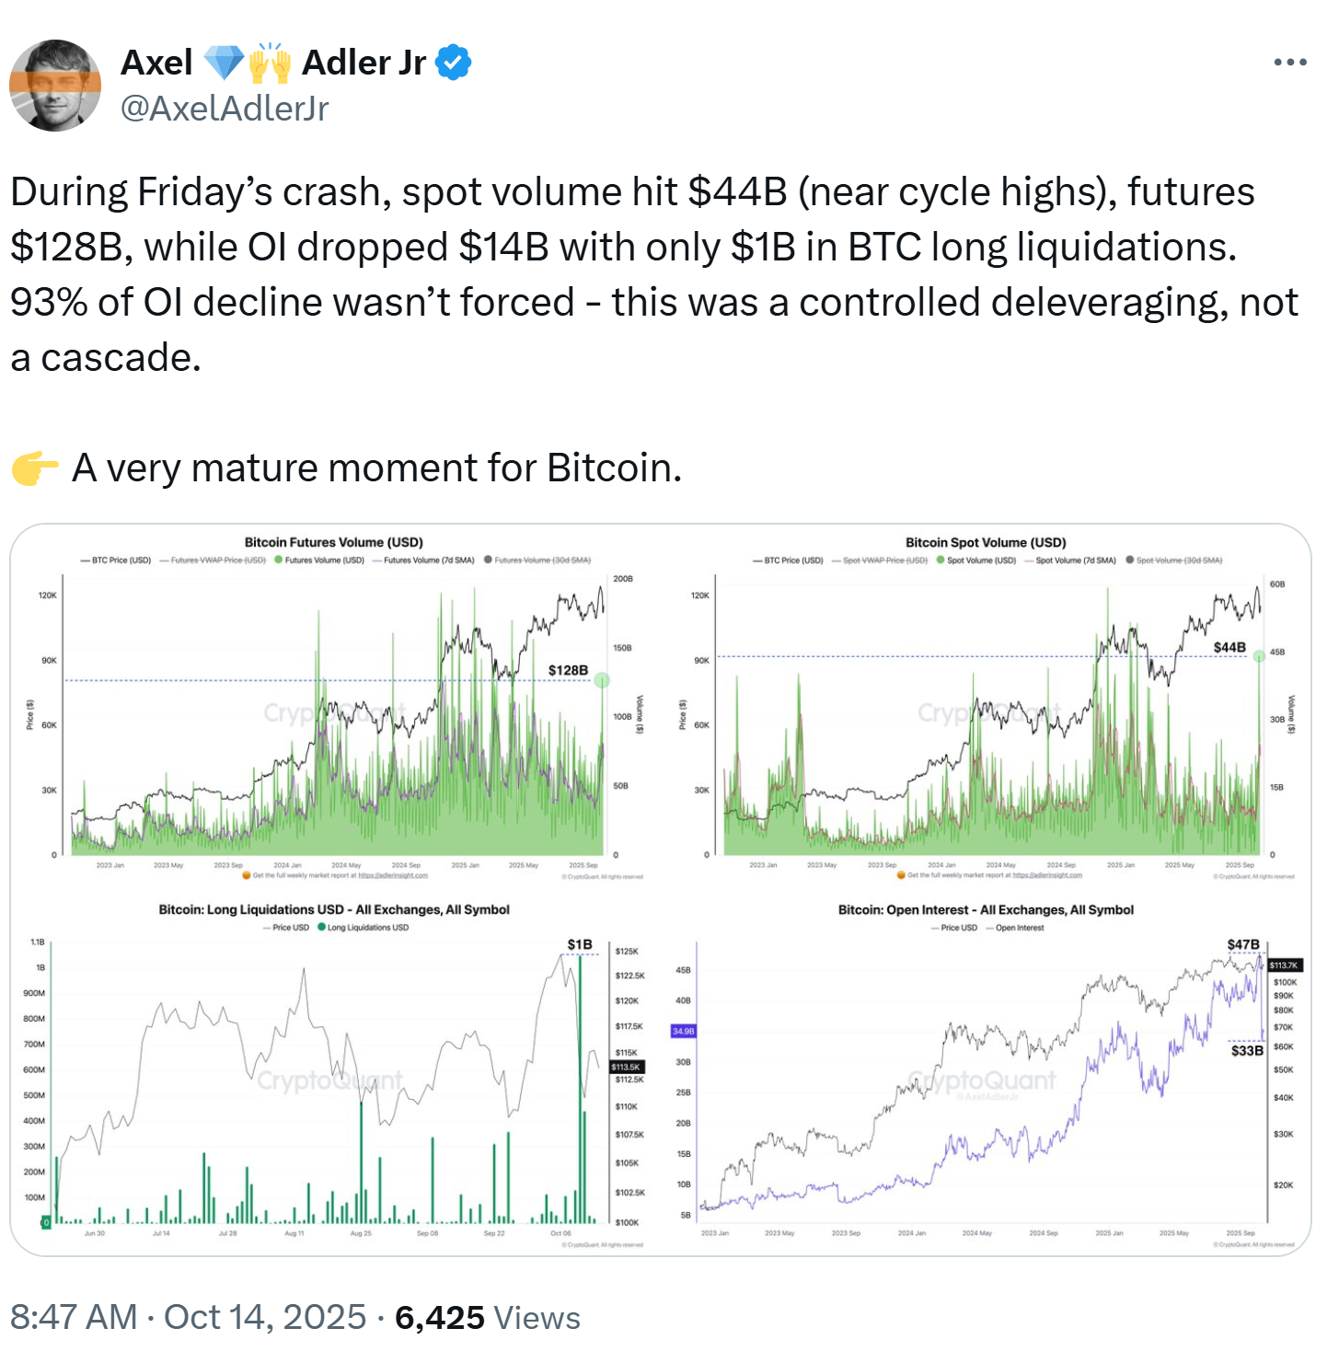Open the 6,425 Views count
1339x1363 pixels.
click(487, 1317)
